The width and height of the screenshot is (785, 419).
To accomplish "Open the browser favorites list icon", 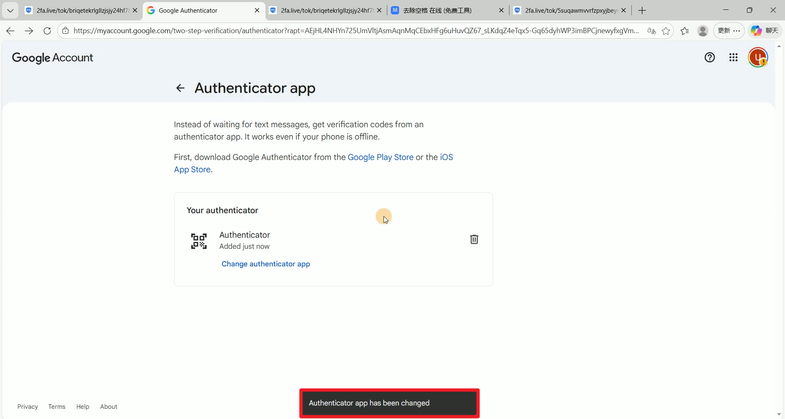I will (x=685, y=31).
